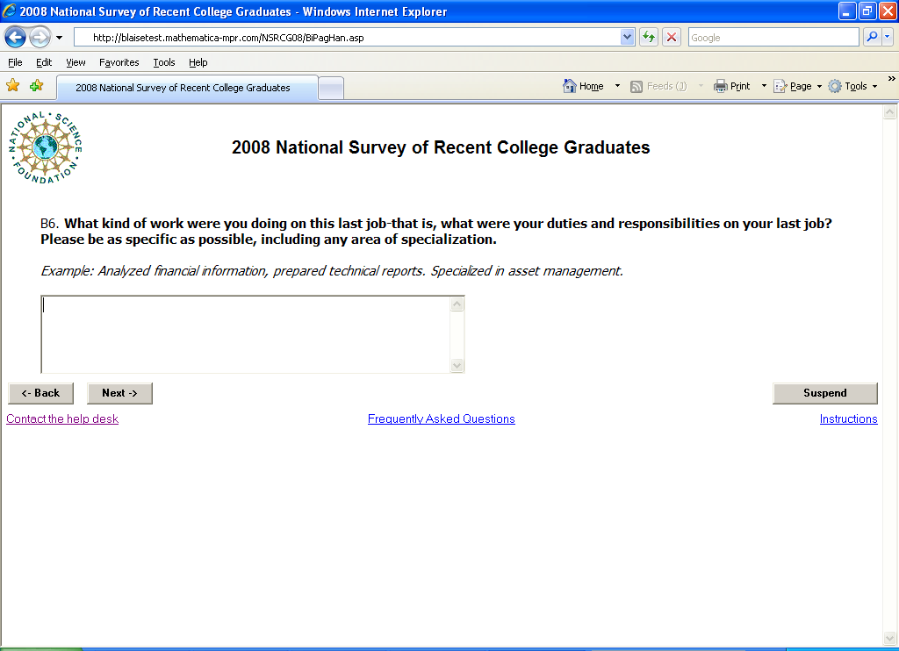899x651 pixels.
Task: Open the Instructions link
Action: point(849,418)
